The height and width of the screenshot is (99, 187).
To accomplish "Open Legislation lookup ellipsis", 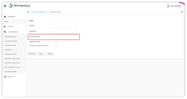I will 76,31.
